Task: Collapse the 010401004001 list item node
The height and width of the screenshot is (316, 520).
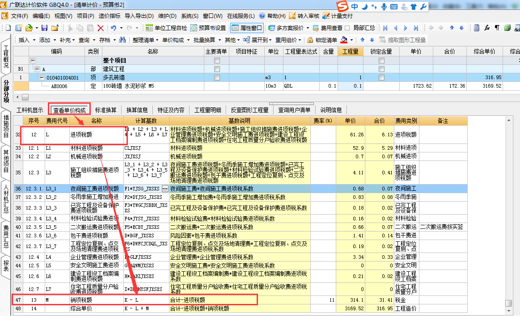Action: (42, 78)
